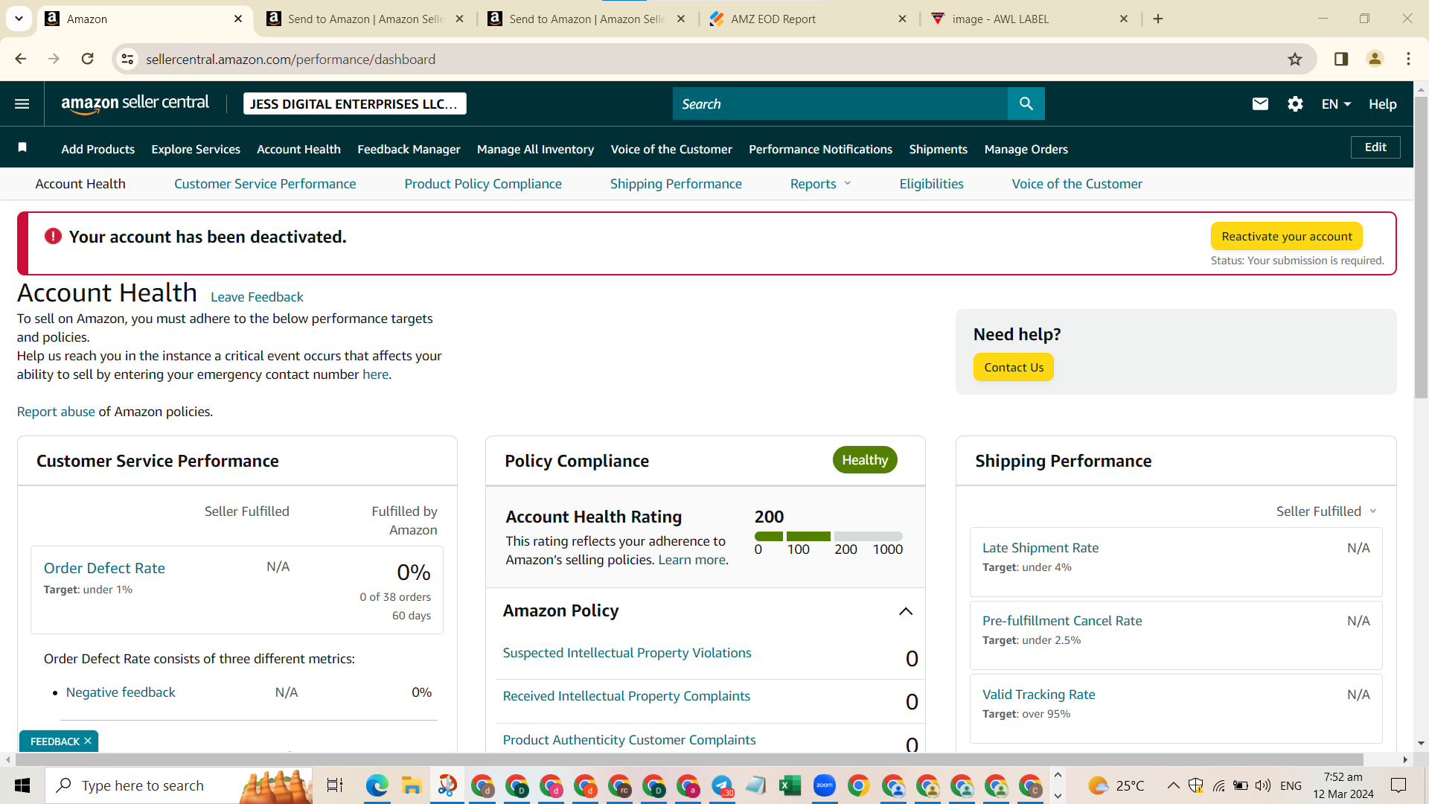This screenshot has width=1429, height=804.
Task: Open the Order Defect Rate link
Action: [104, 568]
